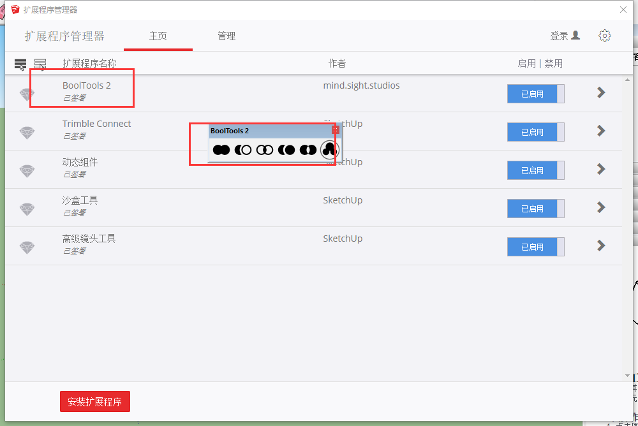Click the collapse list view icon

40,64
